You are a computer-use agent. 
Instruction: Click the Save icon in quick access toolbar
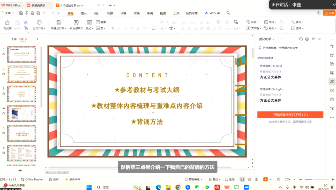(x=21, y=13)
